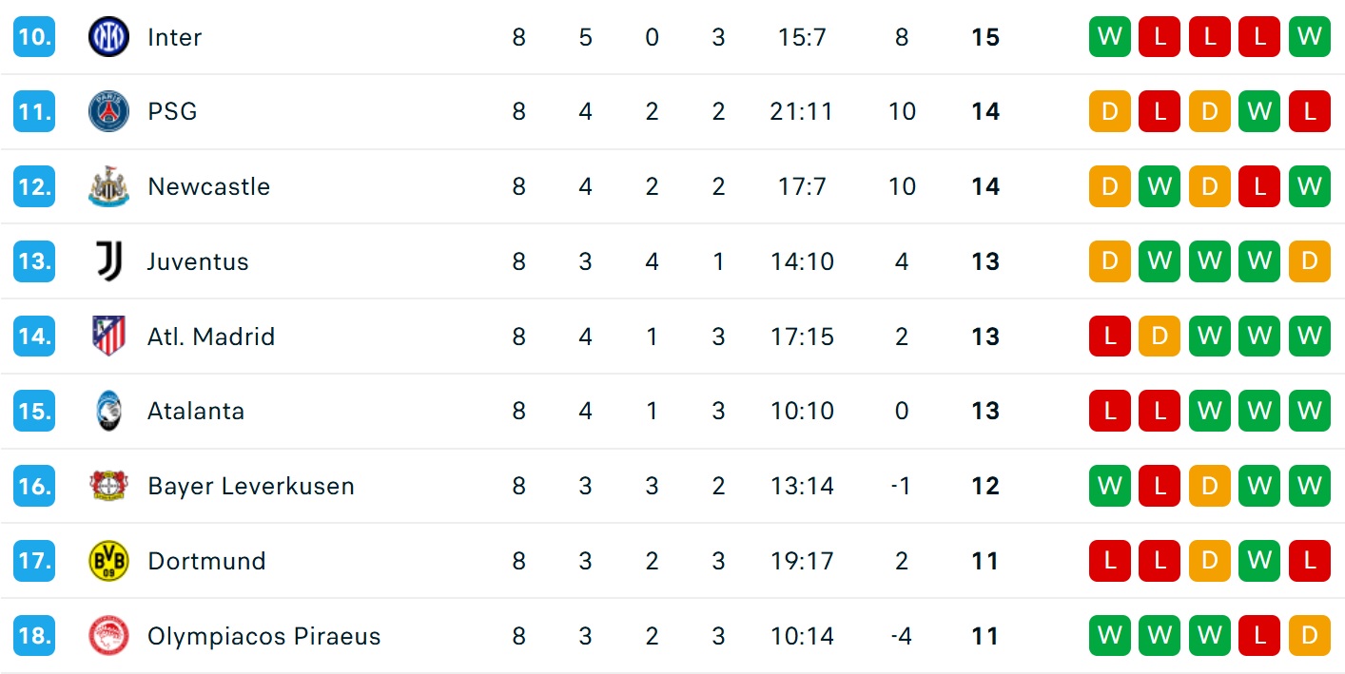
Task: Open the Juventus team link
Action: pyautogui.click(x=198, y=261)
